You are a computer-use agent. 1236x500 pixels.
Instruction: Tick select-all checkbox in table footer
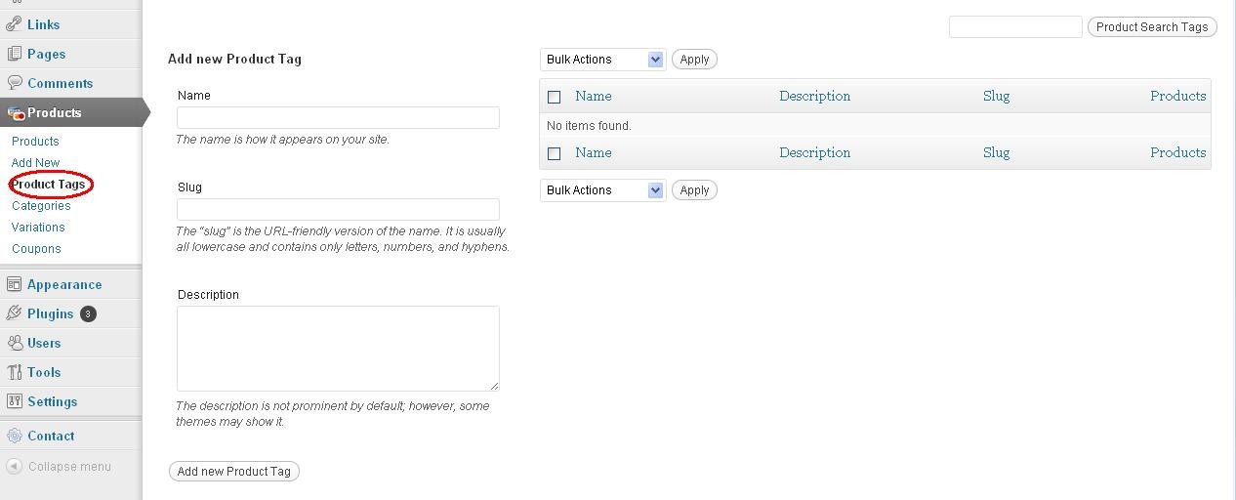555,153
